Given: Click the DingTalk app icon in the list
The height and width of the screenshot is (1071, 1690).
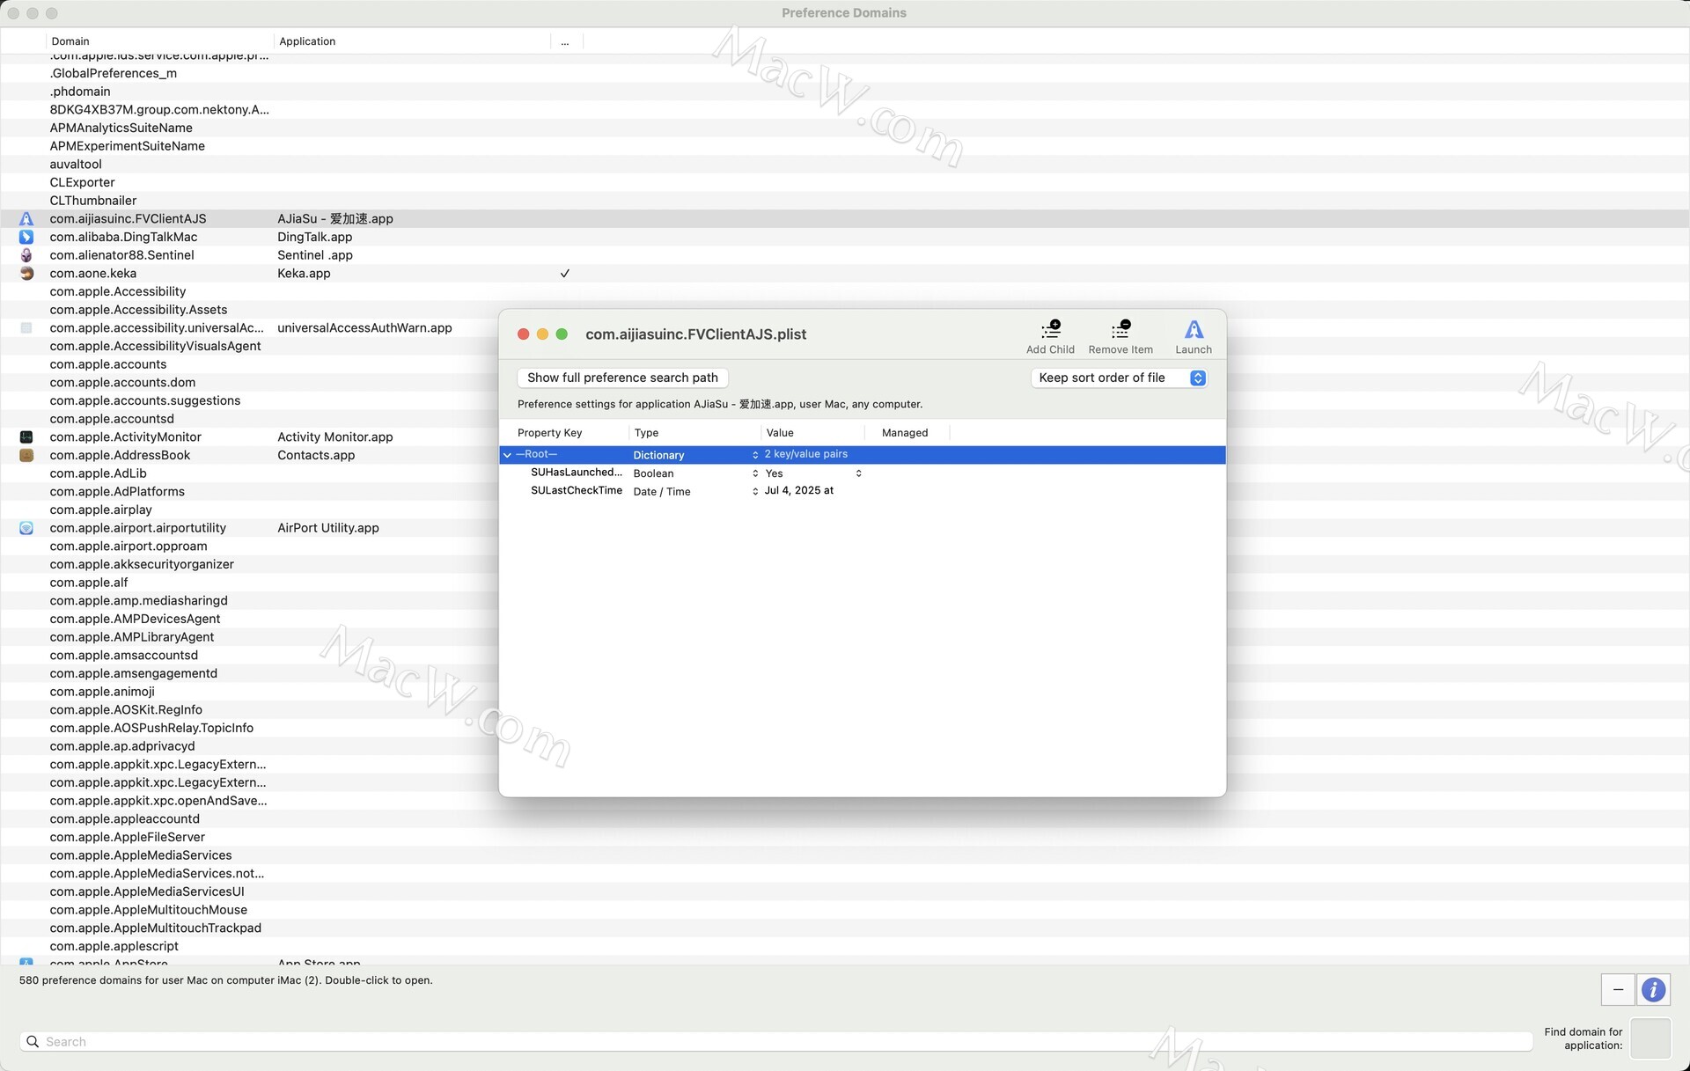Looking at the screenshot, I should click(x=26, y=237).
